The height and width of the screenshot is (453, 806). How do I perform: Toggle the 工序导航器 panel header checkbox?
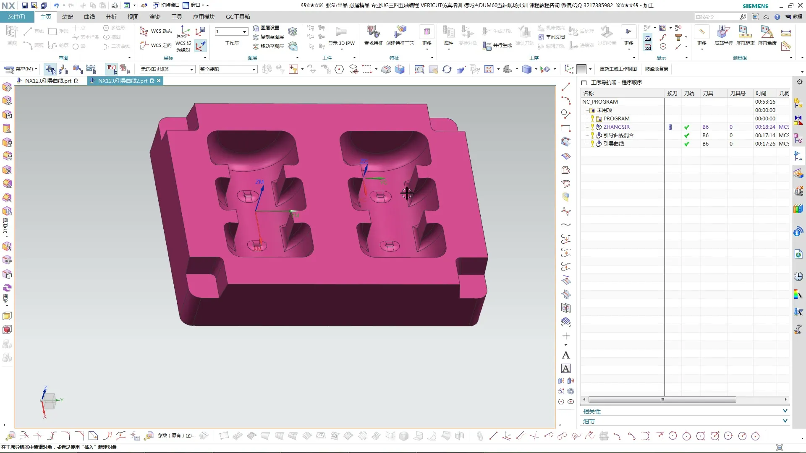(584, 83)
